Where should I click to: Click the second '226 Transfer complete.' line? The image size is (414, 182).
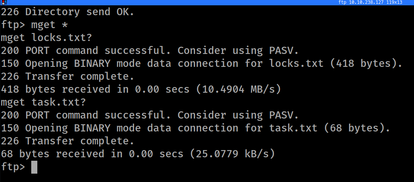(x=67, y=141)
